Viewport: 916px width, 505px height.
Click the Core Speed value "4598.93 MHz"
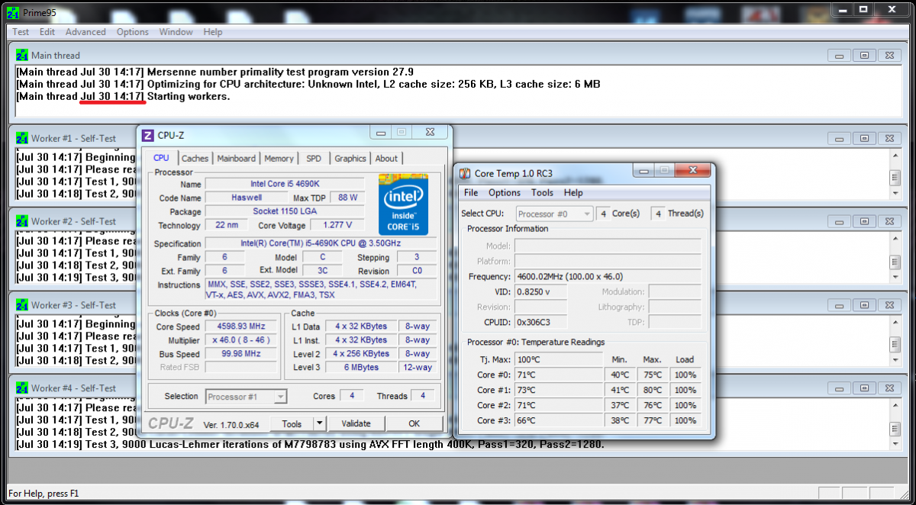coord(241,326)
